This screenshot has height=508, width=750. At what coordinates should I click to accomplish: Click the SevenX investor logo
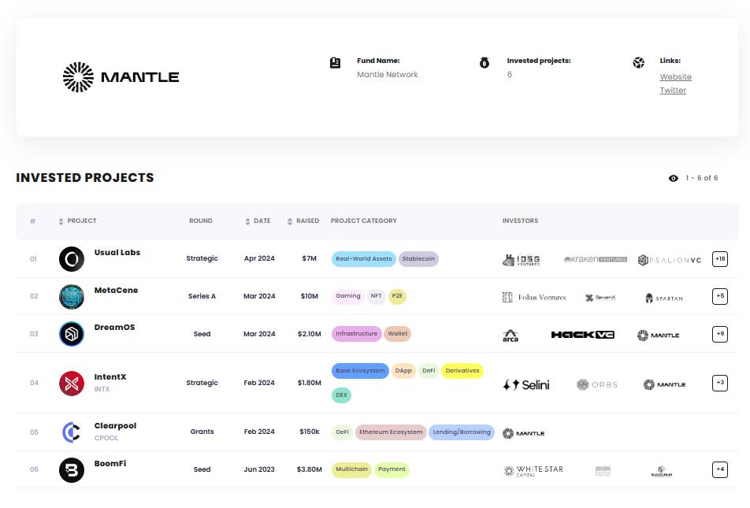coord(600,298)
